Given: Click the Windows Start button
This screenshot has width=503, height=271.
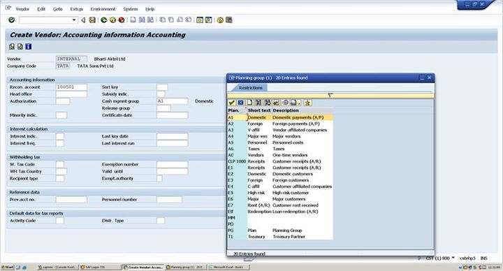Looking at the screenshot, I should click(8, 267).
